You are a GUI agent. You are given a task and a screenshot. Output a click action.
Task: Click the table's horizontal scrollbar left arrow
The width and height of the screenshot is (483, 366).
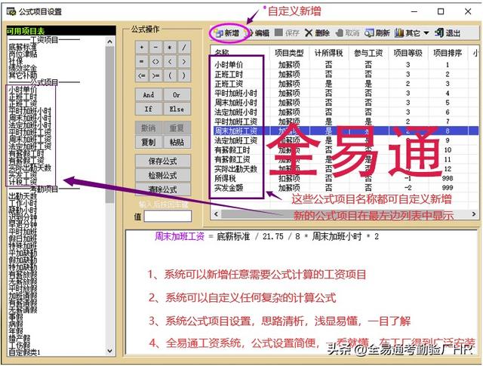[216, 214]
